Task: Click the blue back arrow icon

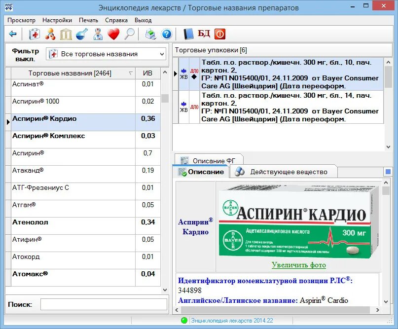Action: click(12, 34)
